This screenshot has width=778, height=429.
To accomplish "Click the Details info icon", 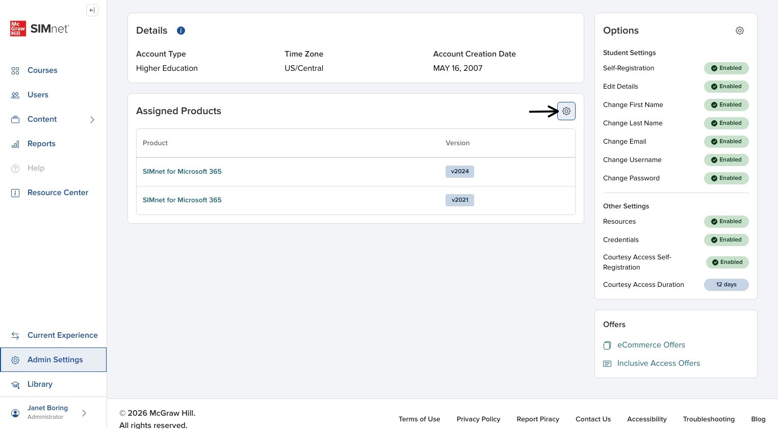I will click(181, 31).
